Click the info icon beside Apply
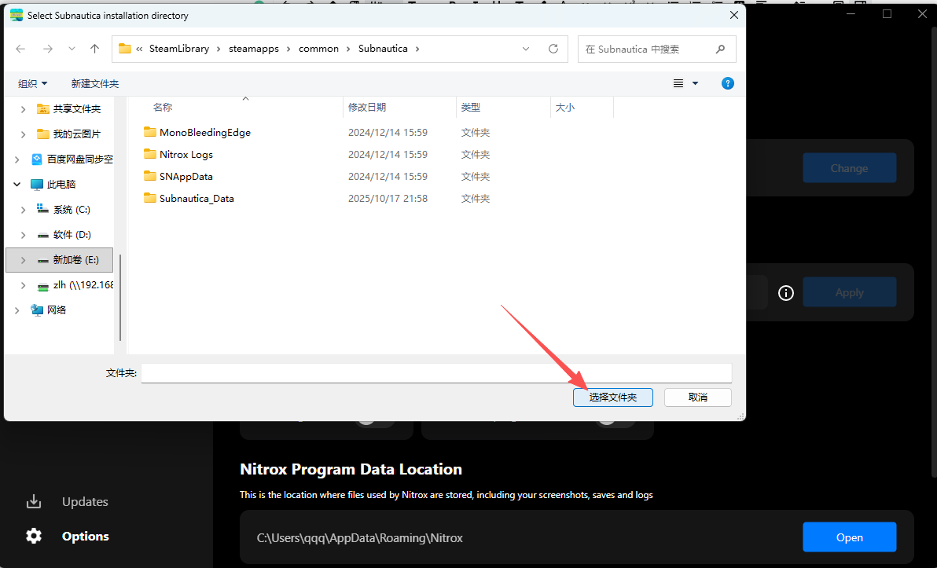Viewport: 937px width, 568px height. (785, 293)
